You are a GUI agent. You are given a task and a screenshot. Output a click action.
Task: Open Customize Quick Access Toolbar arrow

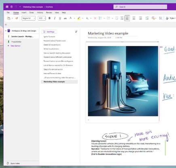(x=20, y=7)
